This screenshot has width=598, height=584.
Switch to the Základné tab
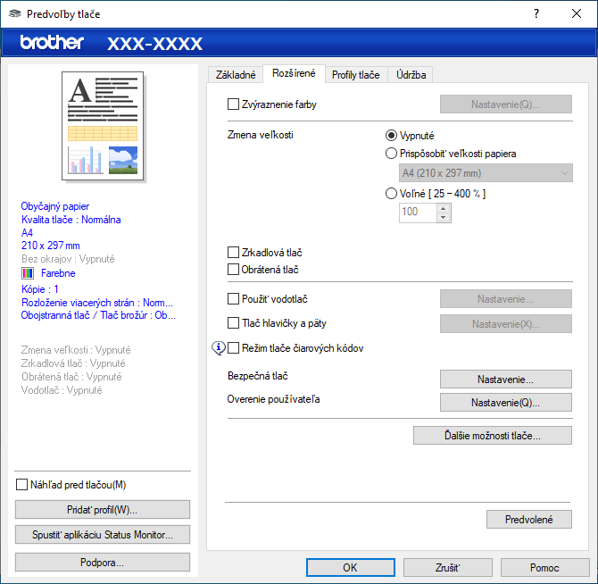click(x=236, y=75)
